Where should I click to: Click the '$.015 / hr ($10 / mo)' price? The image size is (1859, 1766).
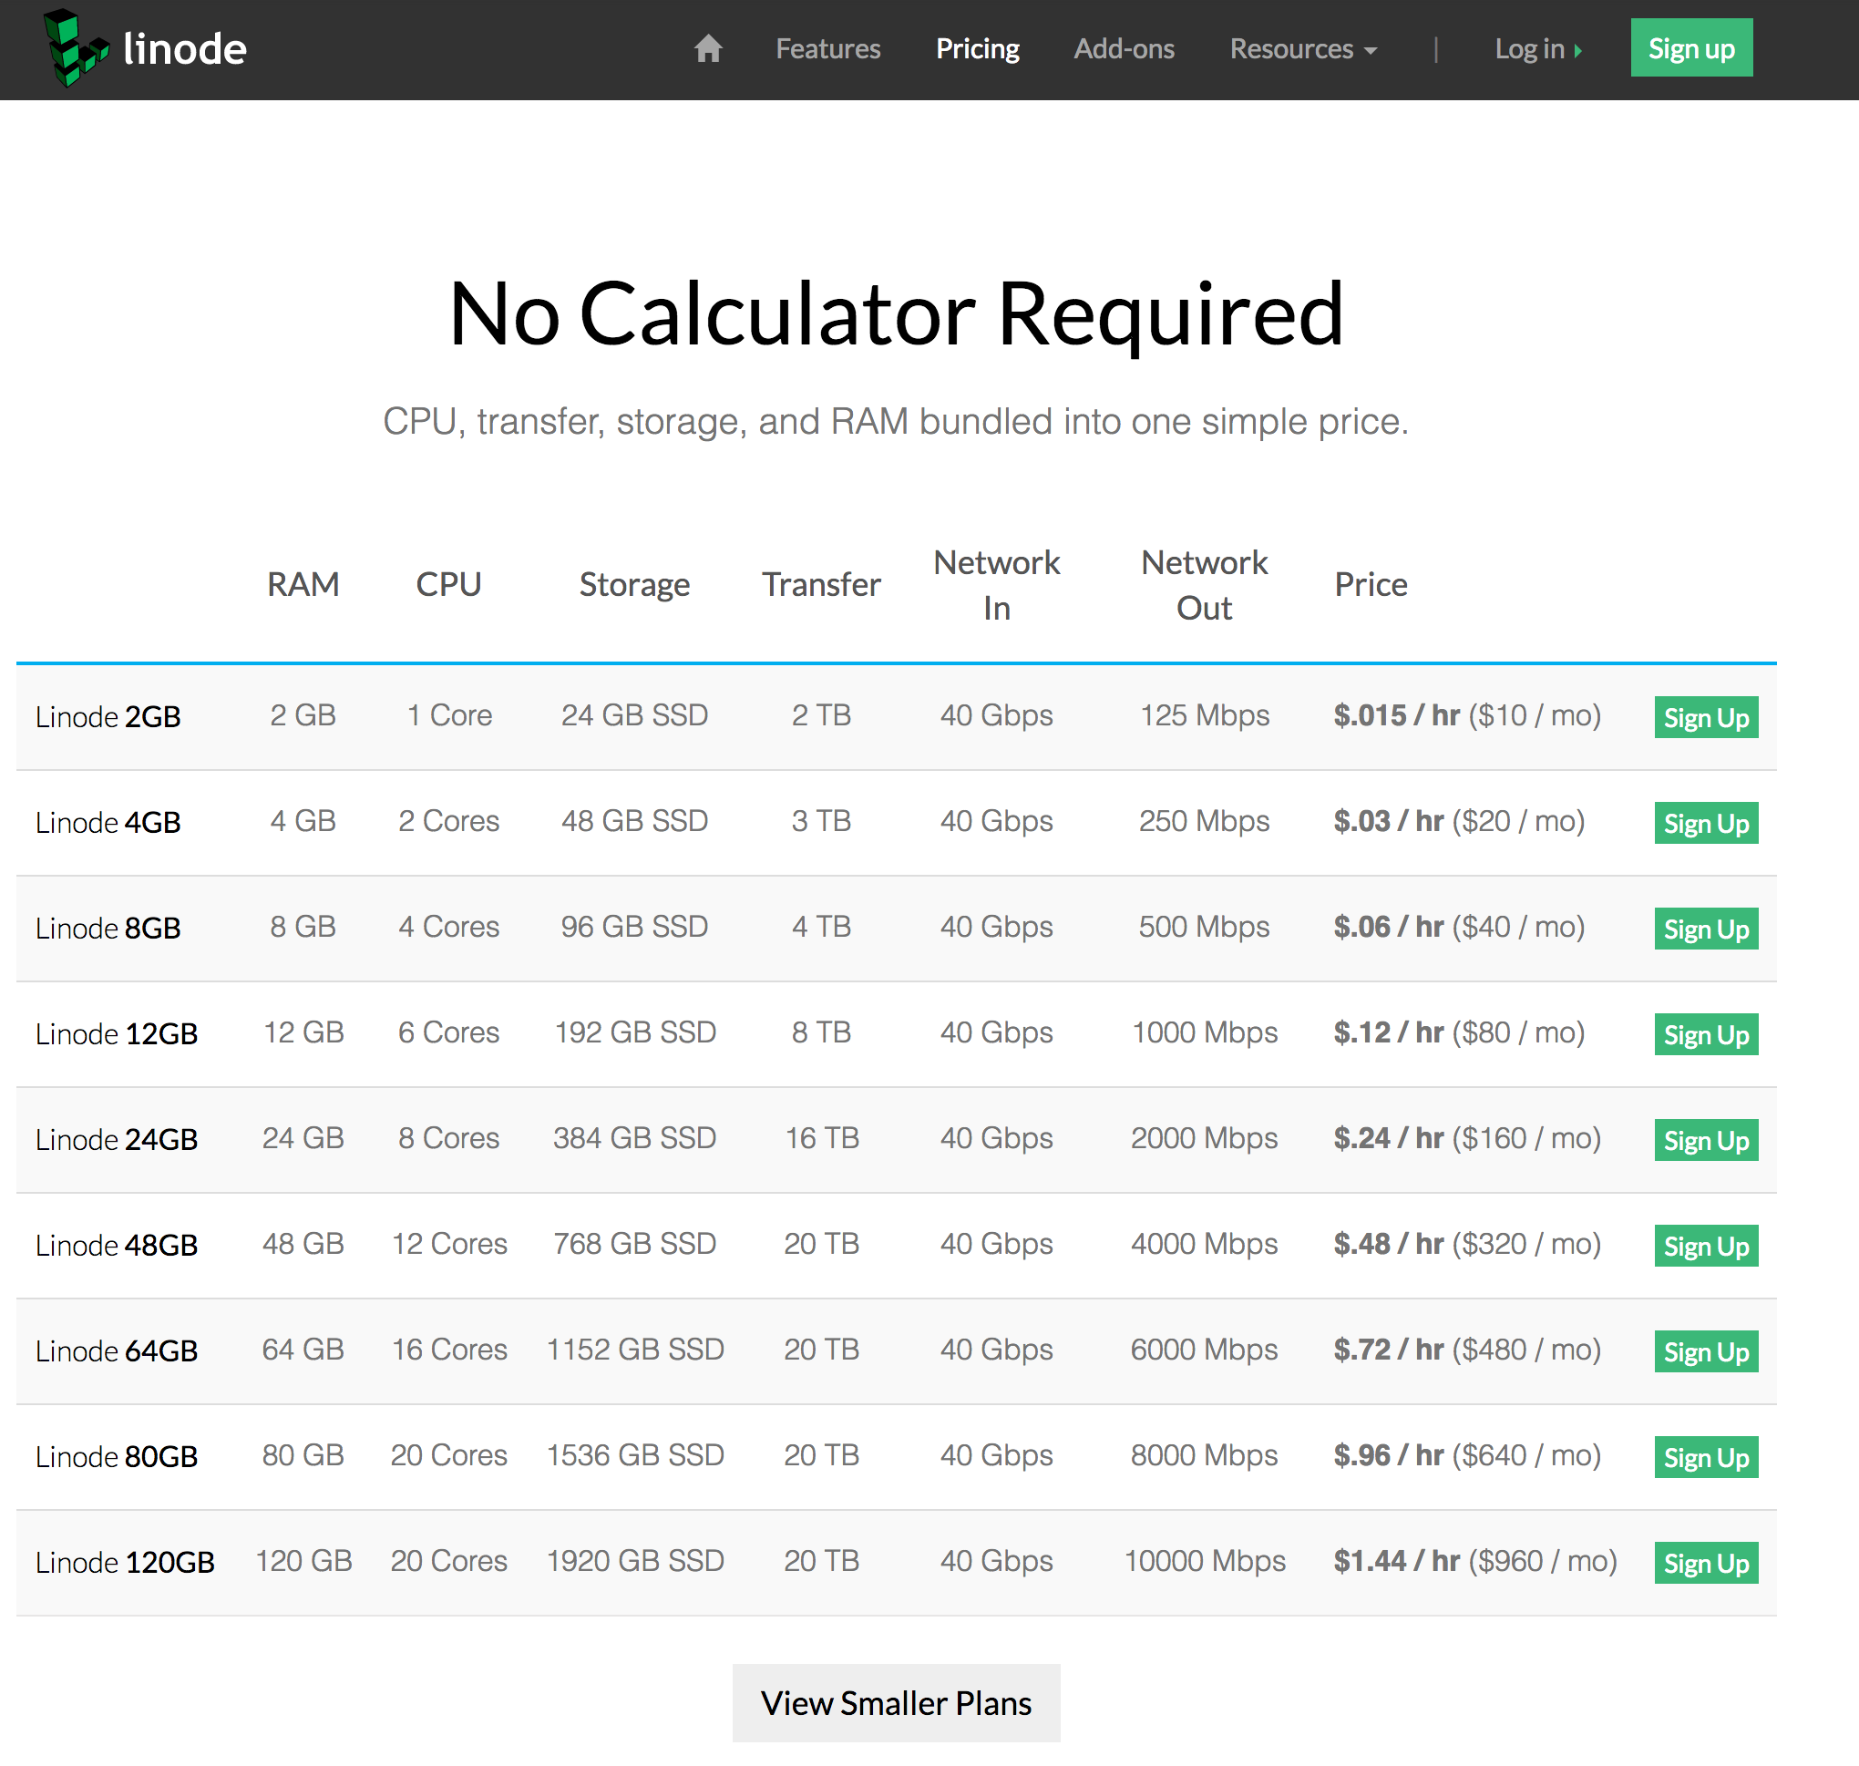[x=1466, y=715]
